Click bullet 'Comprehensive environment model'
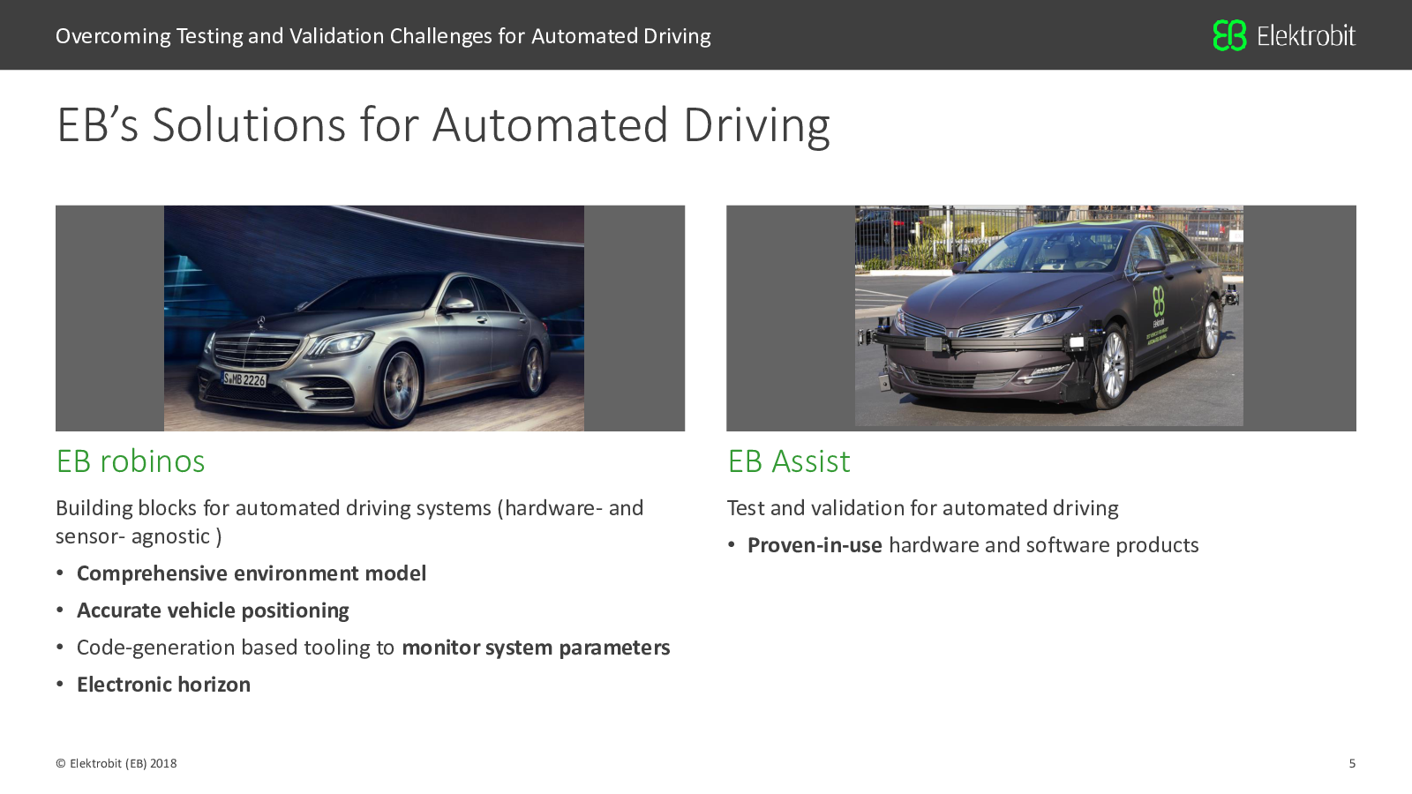The image size is (1412, 794). point(252,573)
